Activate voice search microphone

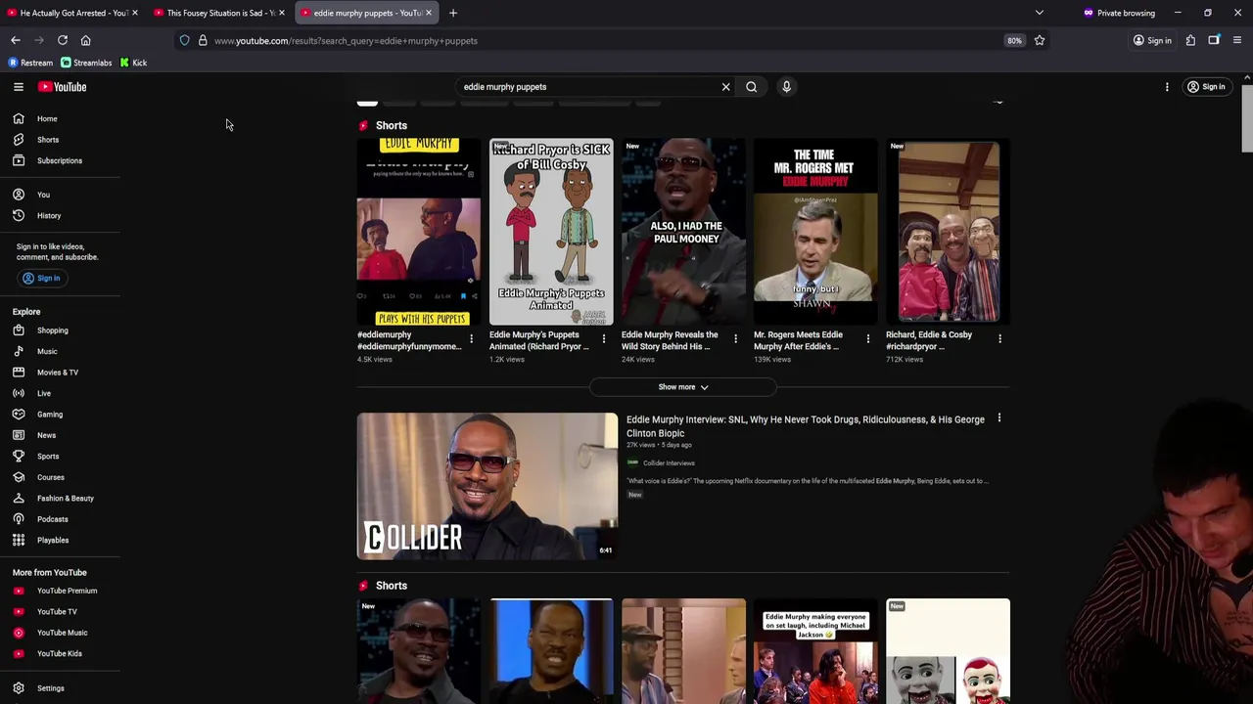click(786, 87)
